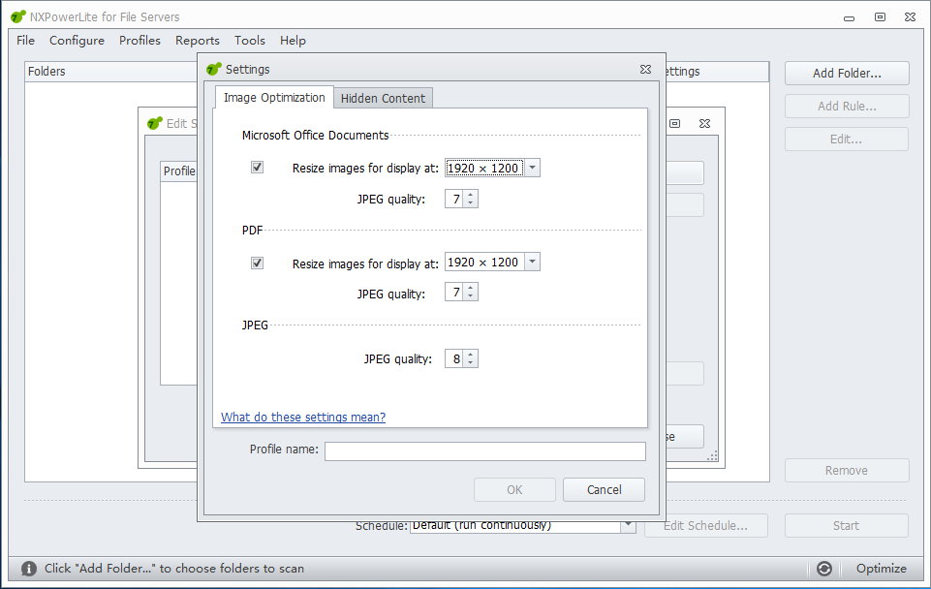
Task: Switch to the Hidden Content tab
Action: tap(383, 98)
